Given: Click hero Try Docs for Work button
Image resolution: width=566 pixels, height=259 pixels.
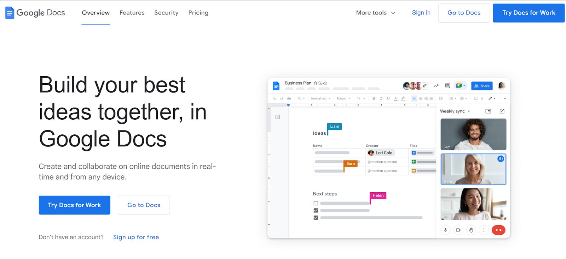Looking at the screenshot, I should tap(74, 205).
